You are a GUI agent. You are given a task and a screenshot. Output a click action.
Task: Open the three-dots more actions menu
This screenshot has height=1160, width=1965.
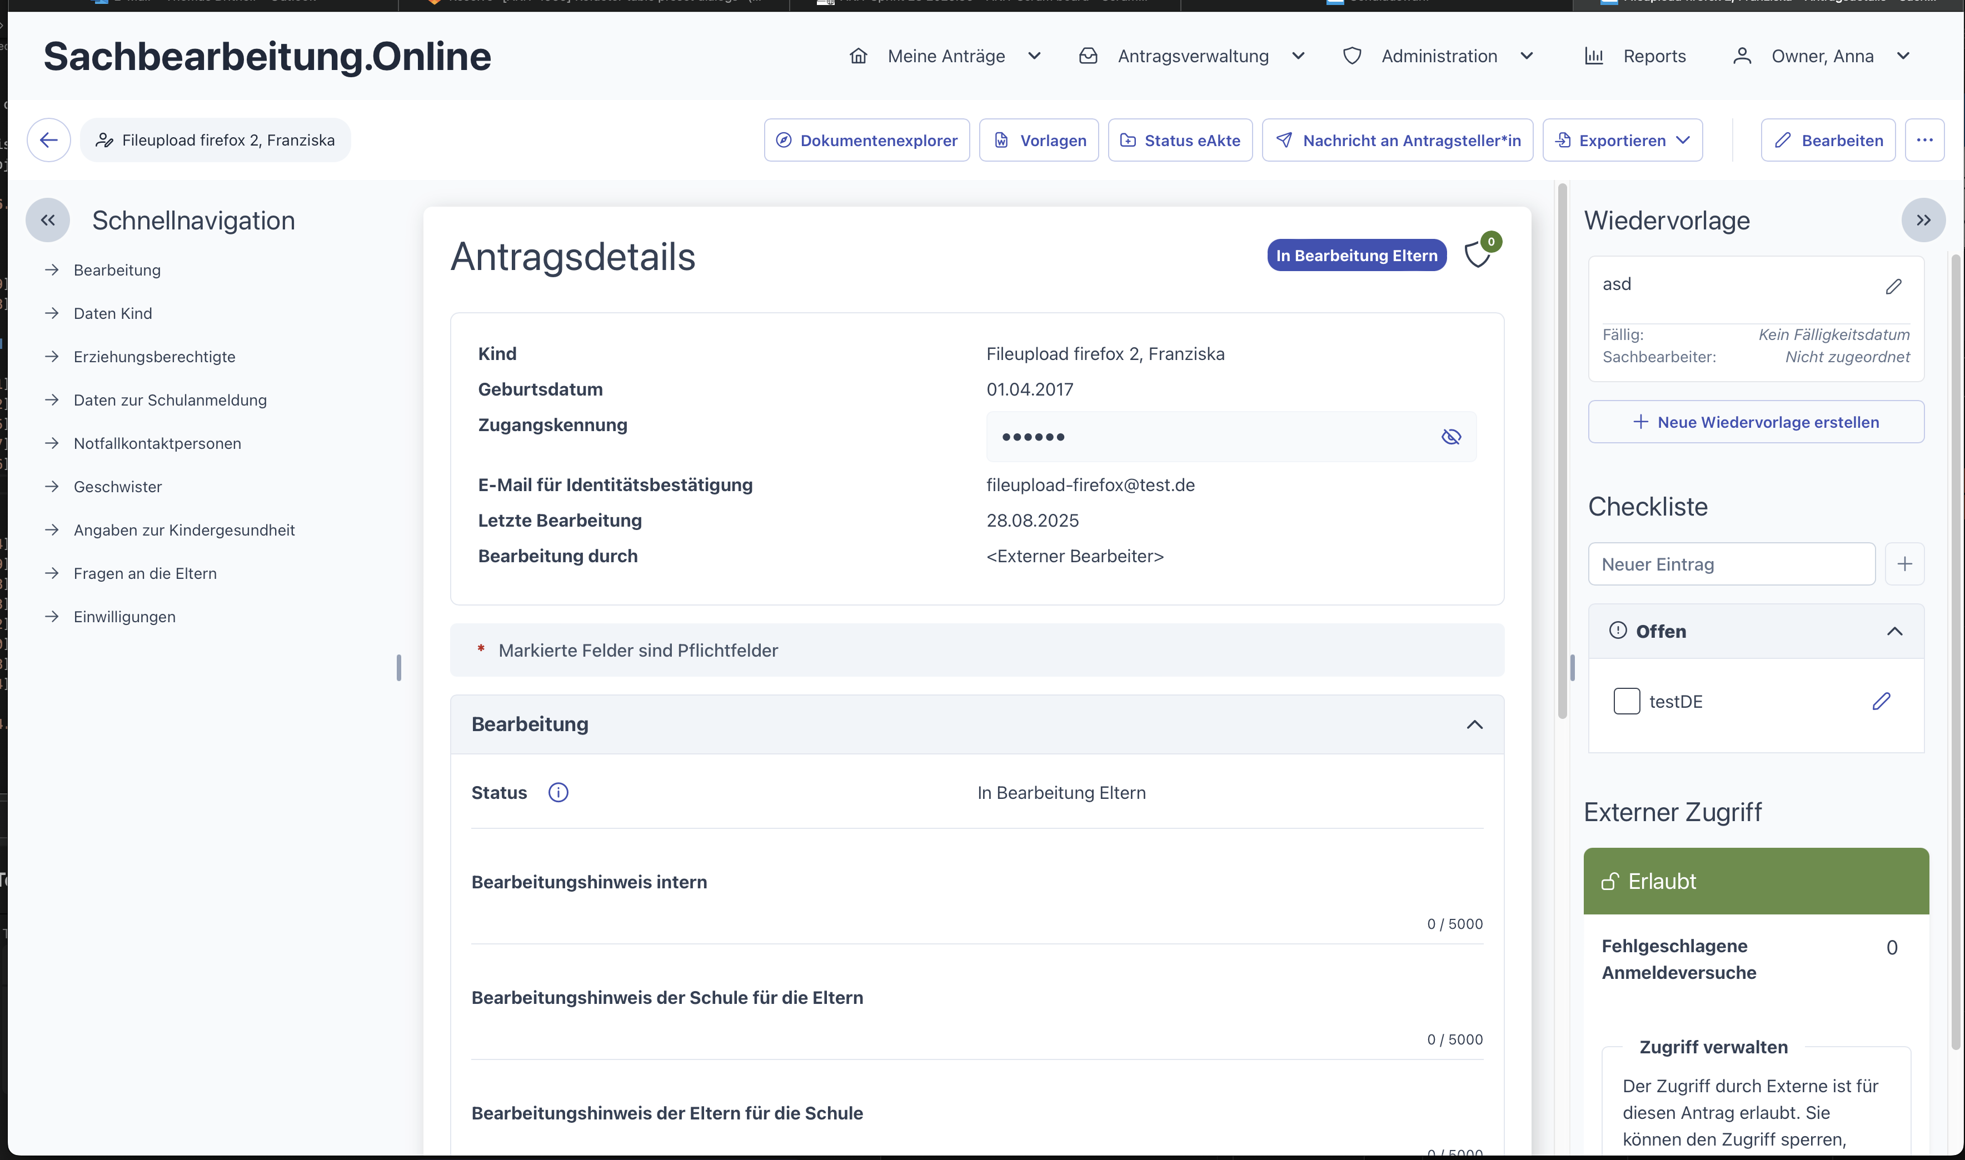coord(1924,140)
